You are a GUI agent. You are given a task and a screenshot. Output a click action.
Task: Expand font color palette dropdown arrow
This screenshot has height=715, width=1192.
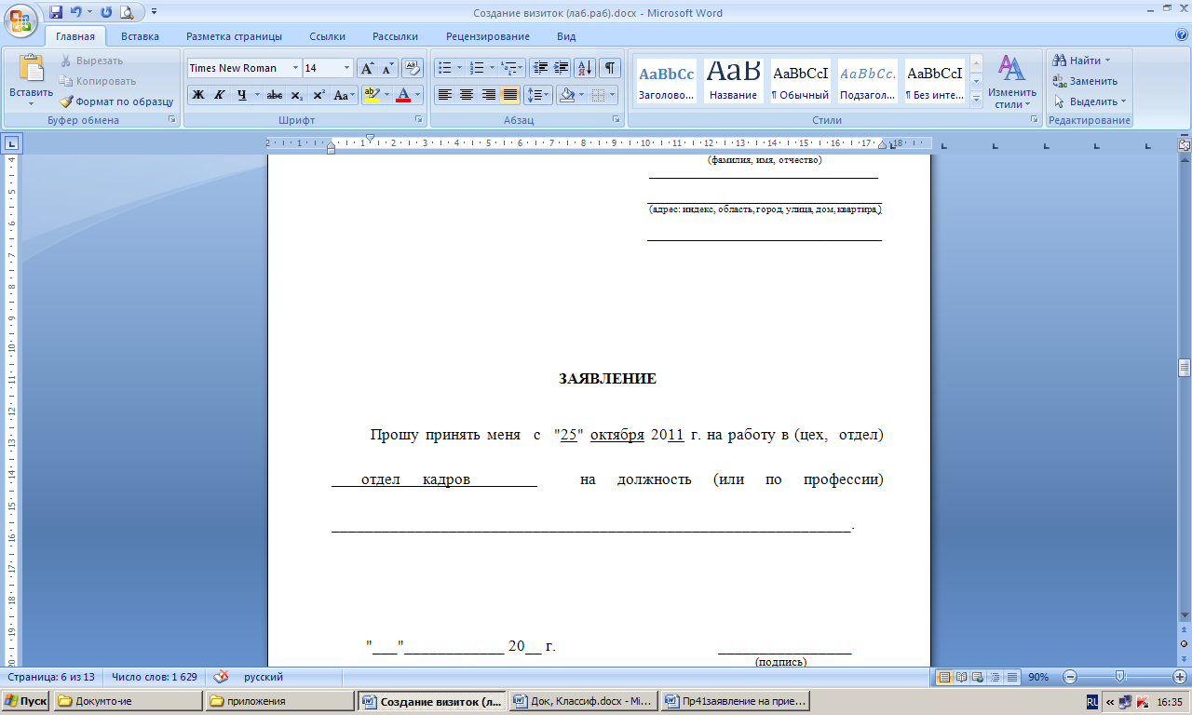tap(418, 95)
